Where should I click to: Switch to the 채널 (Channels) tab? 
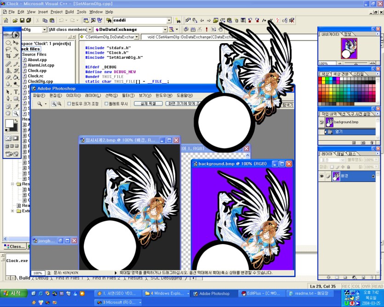point(340,154)
